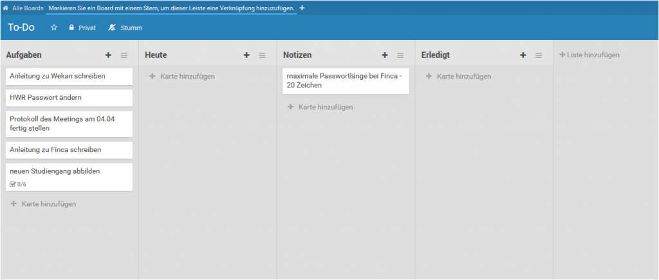Open the Heute list hamburger menu
The image size is (659, 280).
tap(262, 55)
